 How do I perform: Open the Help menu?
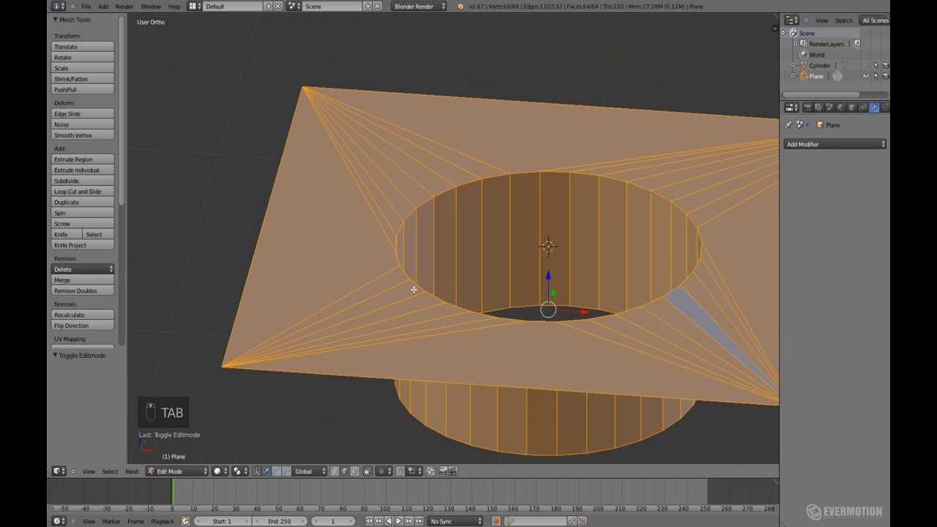point(174,7)
